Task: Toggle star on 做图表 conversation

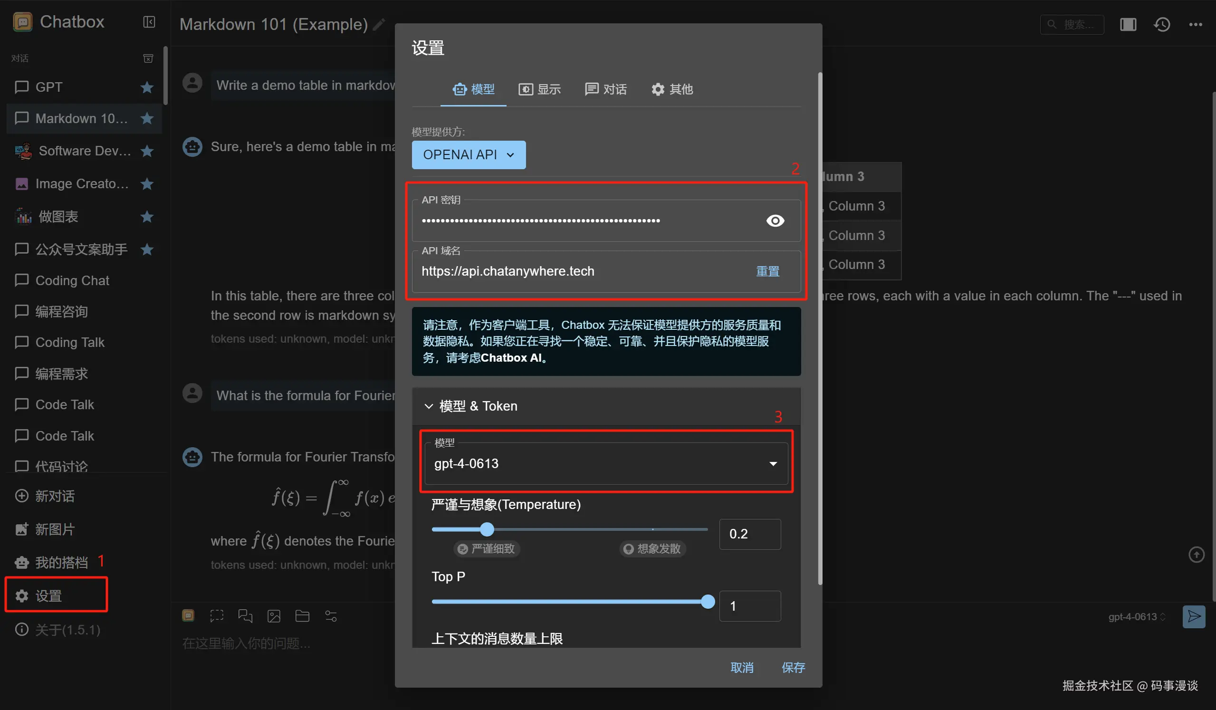Action: (147, 217)
